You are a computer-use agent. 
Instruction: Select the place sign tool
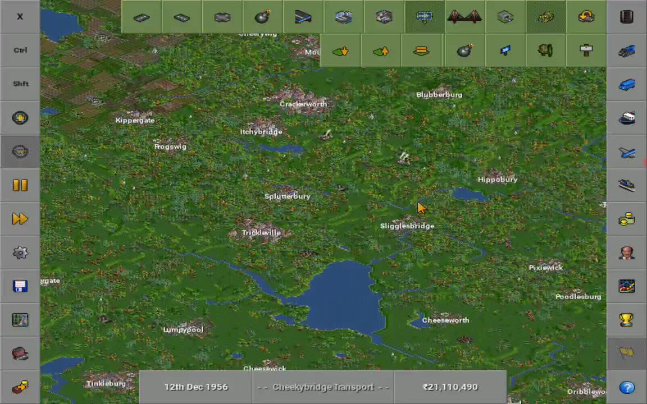[586, 50]
